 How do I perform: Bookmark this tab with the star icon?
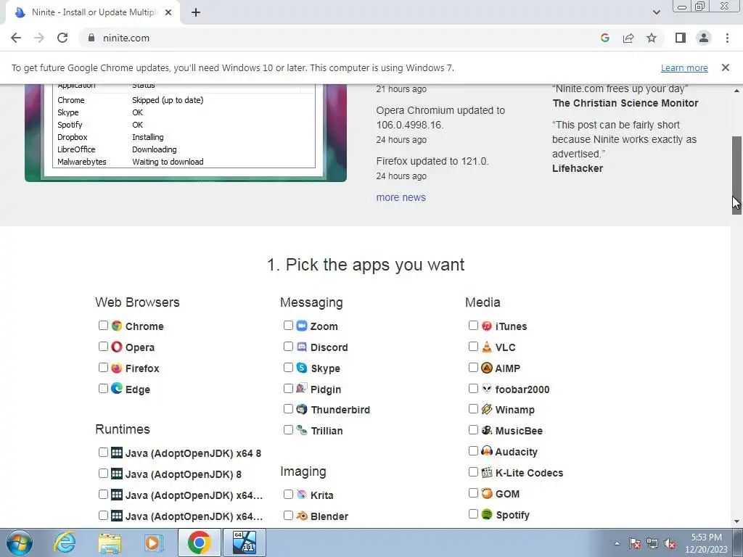652,38
